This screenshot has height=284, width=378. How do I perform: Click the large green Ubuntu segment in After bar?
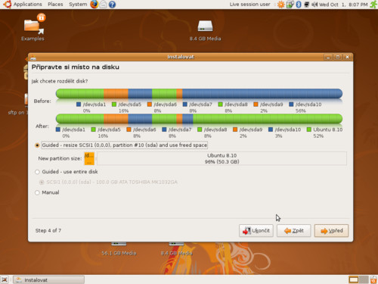click(268, 119)
